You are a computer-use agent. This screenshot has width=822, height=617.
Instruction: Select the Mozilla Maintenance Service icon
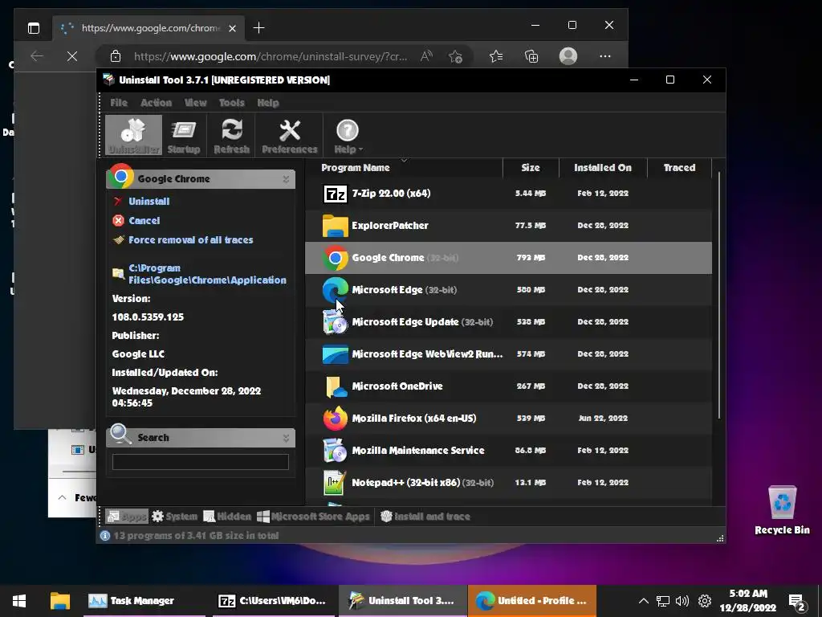click(336, 450)
